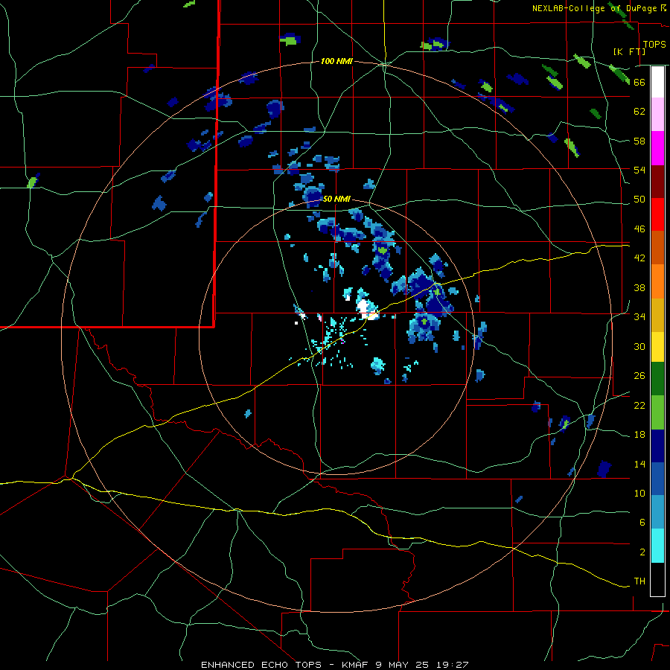Click the dark green legend swatch between 22 and 26
This screenshot has width=670, height=670.
[657, 378]
